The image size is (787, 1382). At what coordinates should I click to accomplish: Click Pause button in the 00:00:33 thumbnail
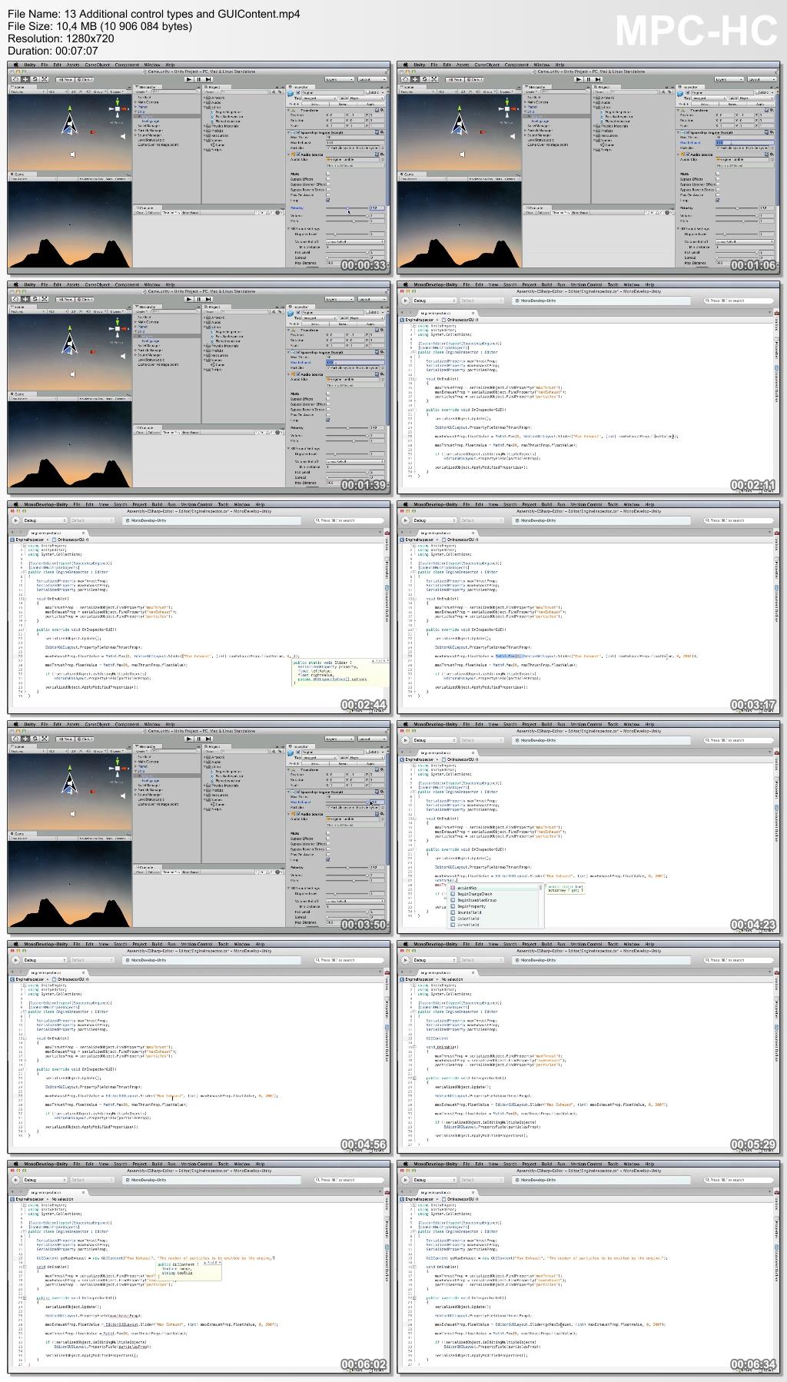(198, 79)
